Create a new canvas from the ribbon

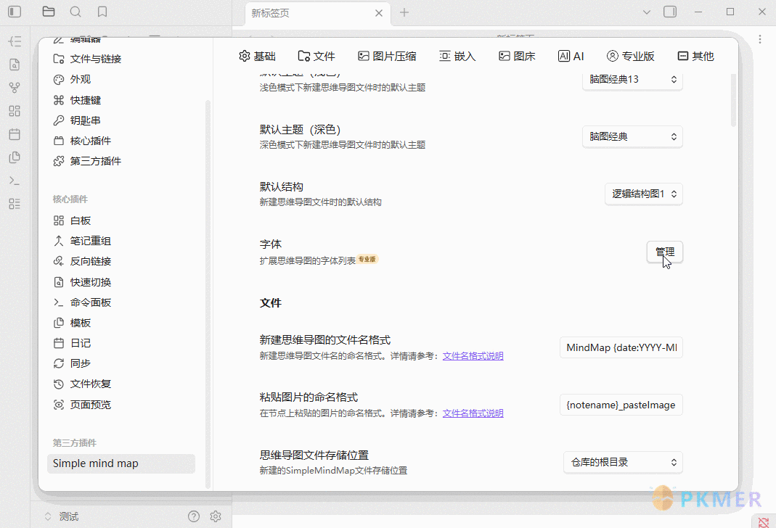(x=15, y=111)
